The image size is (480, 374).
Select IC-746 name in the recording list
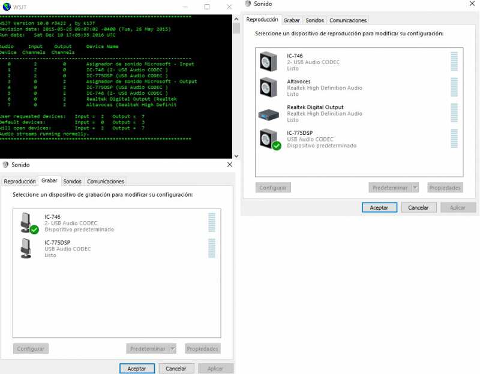[52, 217]
